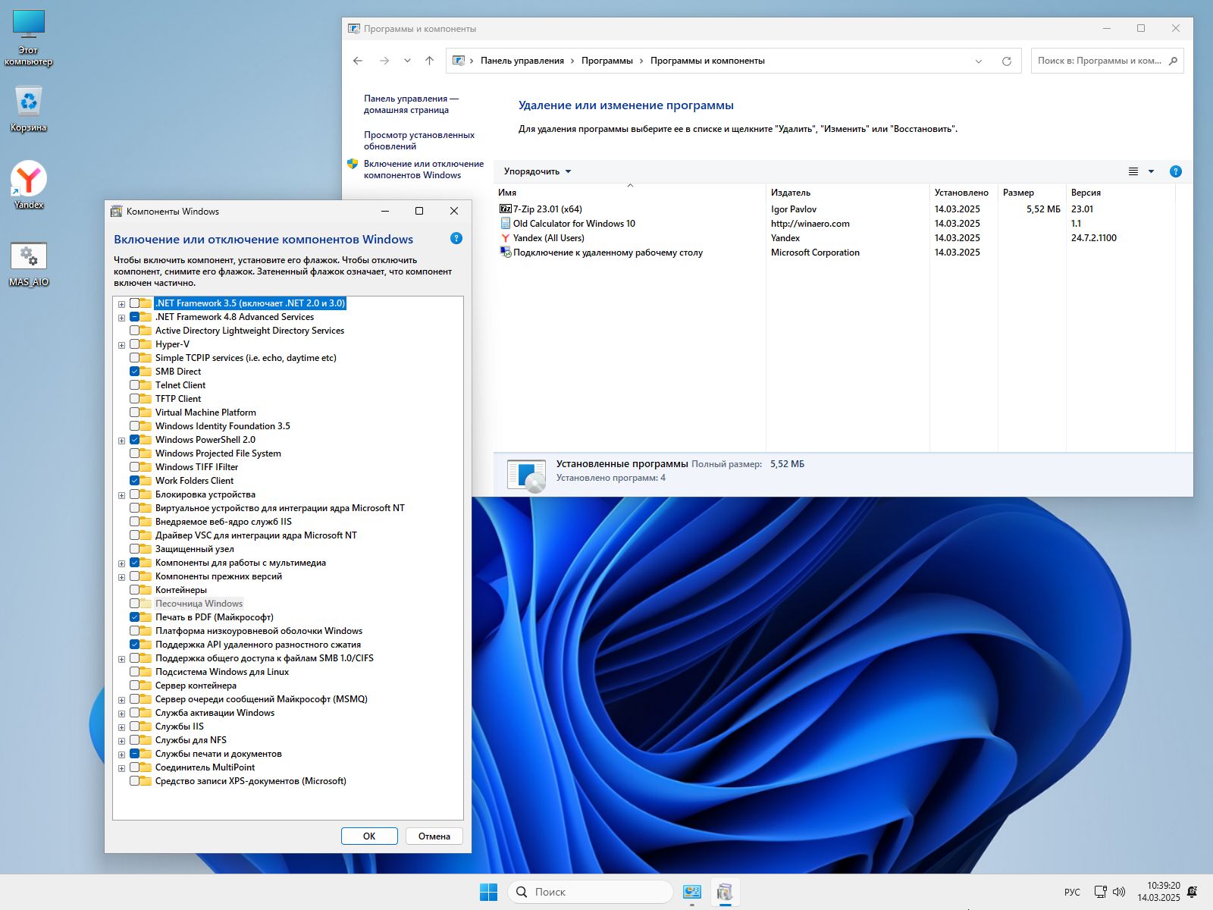Launch the Yandex desktop shortcut
1213x910 pixels.
[29, 184]
